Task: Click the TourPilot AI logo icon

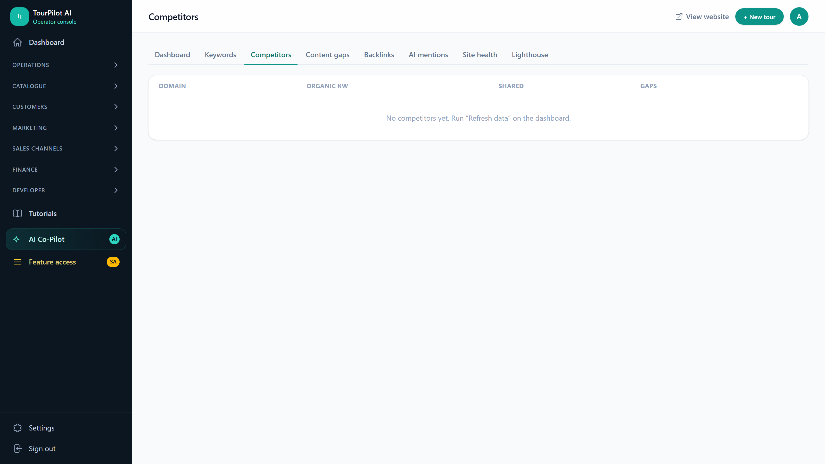Action: pos(20,17)
